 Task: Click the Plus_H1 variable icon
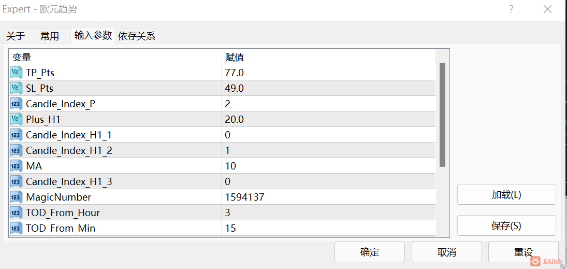[x=16, y=120]
